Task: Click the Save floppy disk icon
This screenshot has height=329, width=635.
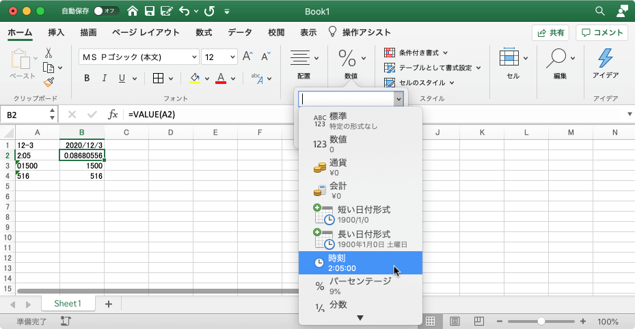Action: pos(150,11)
